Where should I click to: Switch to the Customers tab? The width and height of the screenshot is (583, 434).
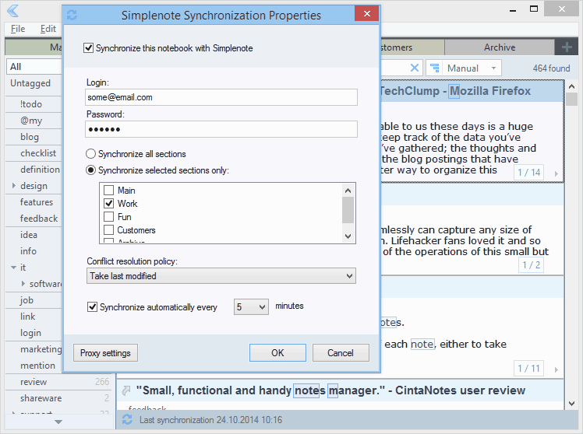pyautogui.click(x=412, y=47)
